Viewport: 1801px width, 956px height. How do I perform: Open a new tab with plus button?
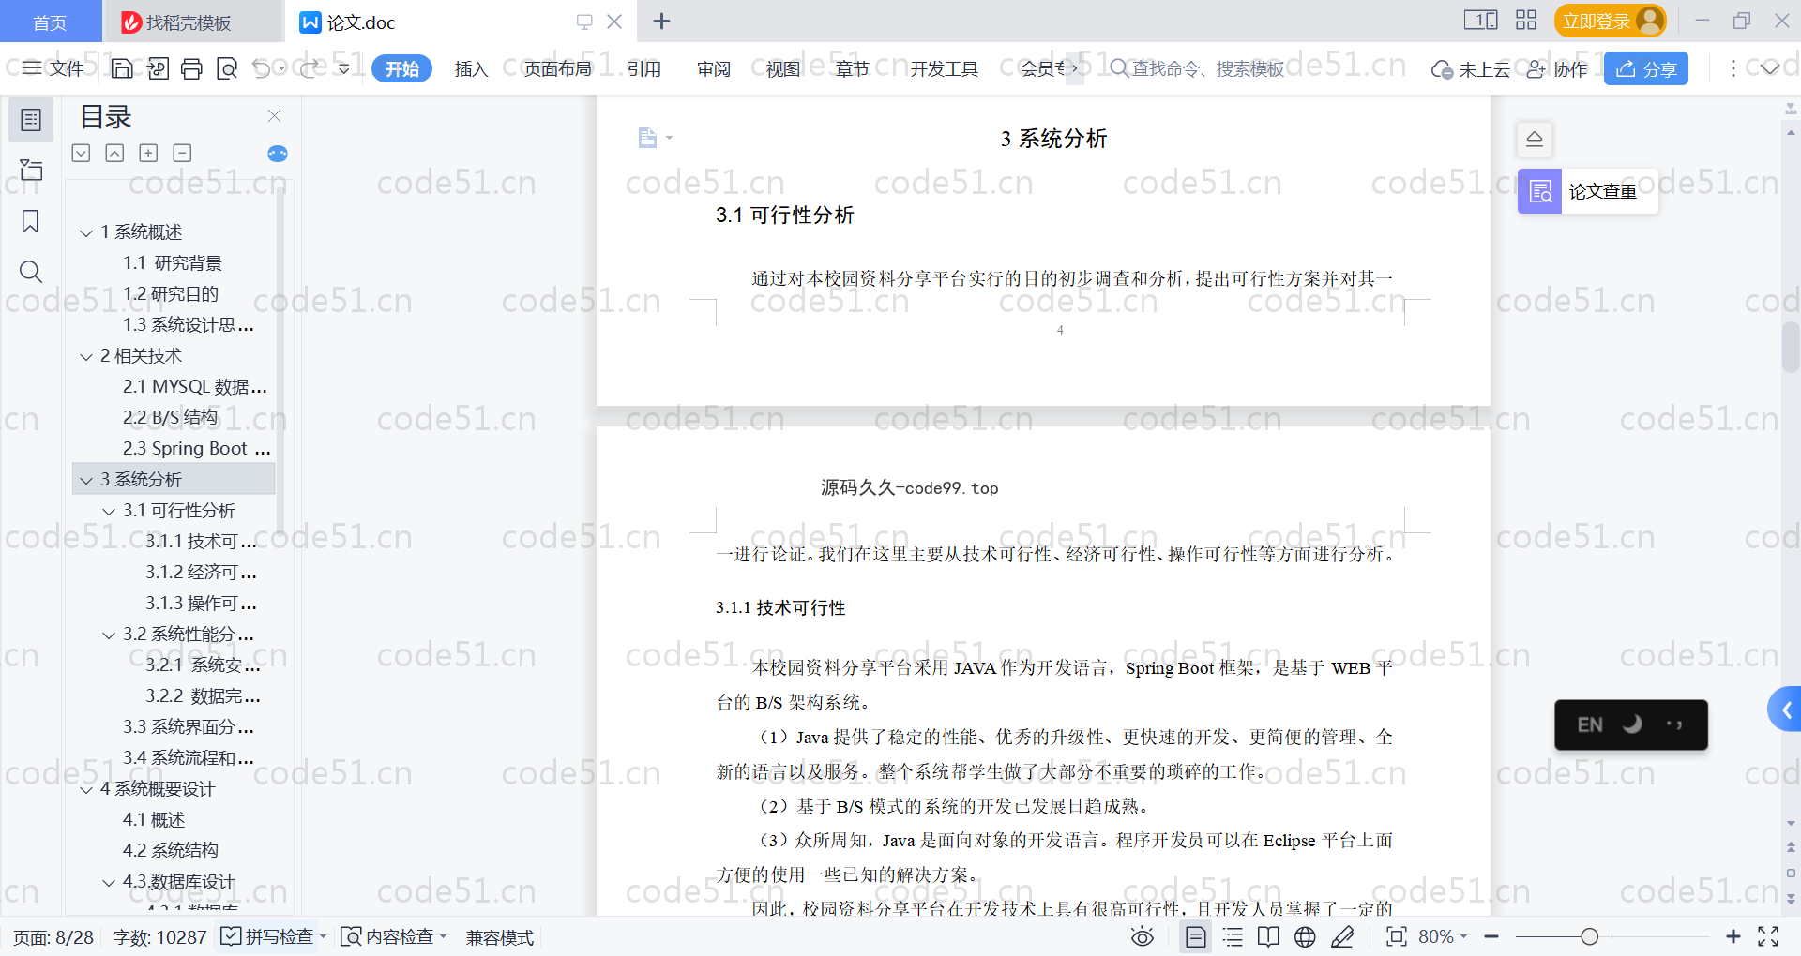661,21
